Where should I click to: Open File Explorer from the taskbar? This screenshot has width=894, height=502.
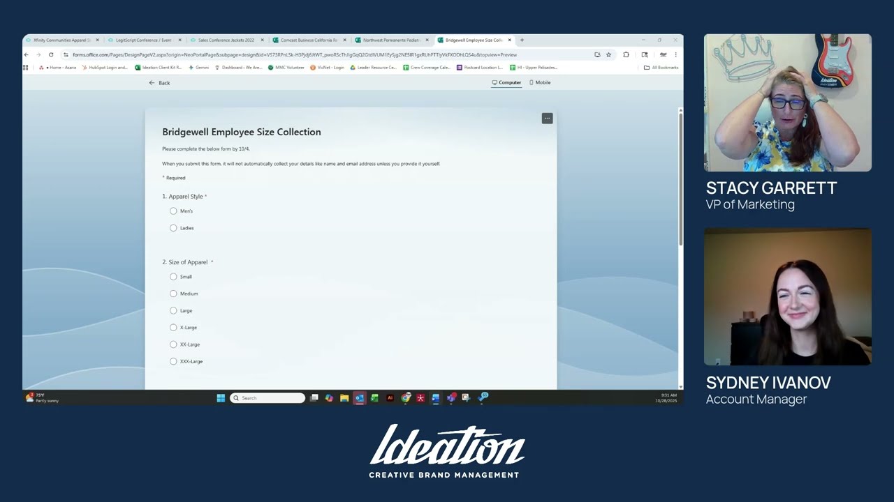coord(344,398)
